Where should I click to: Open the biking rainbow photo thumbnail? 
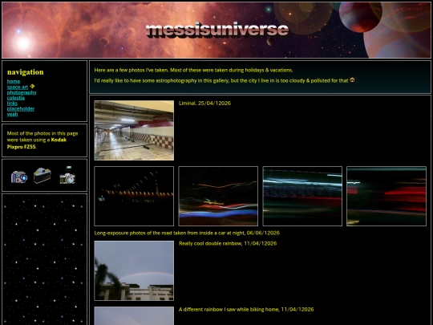(x=134, y=316)
